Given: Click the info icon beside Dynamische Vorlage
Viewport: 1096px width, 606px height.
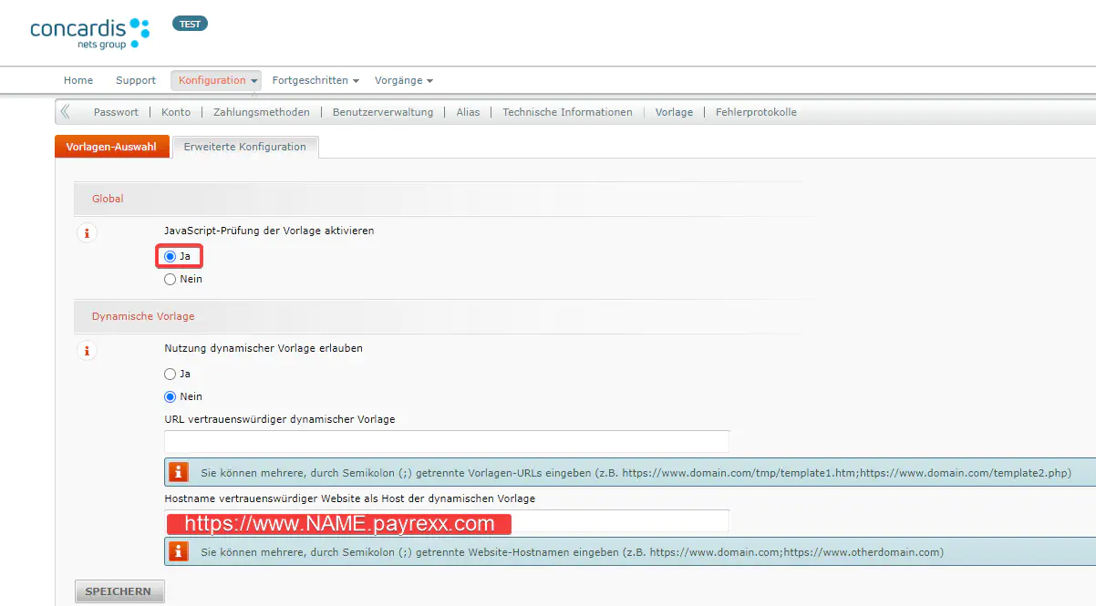Looking at the screenshot, I should 88,350.
